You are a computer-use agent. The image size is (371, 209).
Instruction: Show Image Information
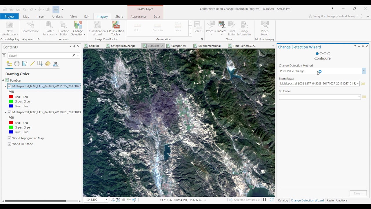pos(245,28)
